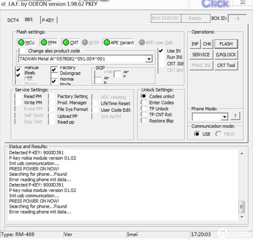Click the Ver status bar entry
The height and width of the screenshot is (240, 253).
click(94, 234)
